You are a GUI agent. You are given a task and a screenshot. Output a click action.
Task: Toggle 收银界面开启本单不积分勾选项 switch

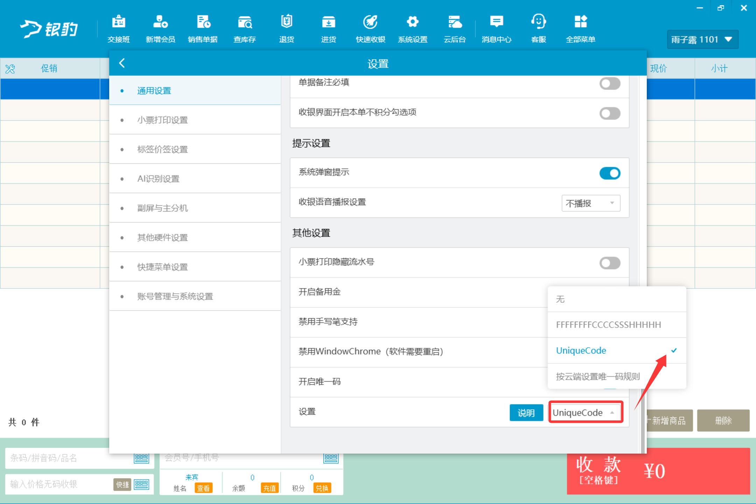coord(610,113)
